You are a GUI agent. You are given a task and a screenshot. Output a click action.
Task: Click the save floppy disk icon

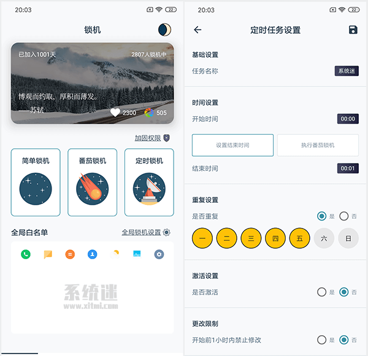[353, 30]
